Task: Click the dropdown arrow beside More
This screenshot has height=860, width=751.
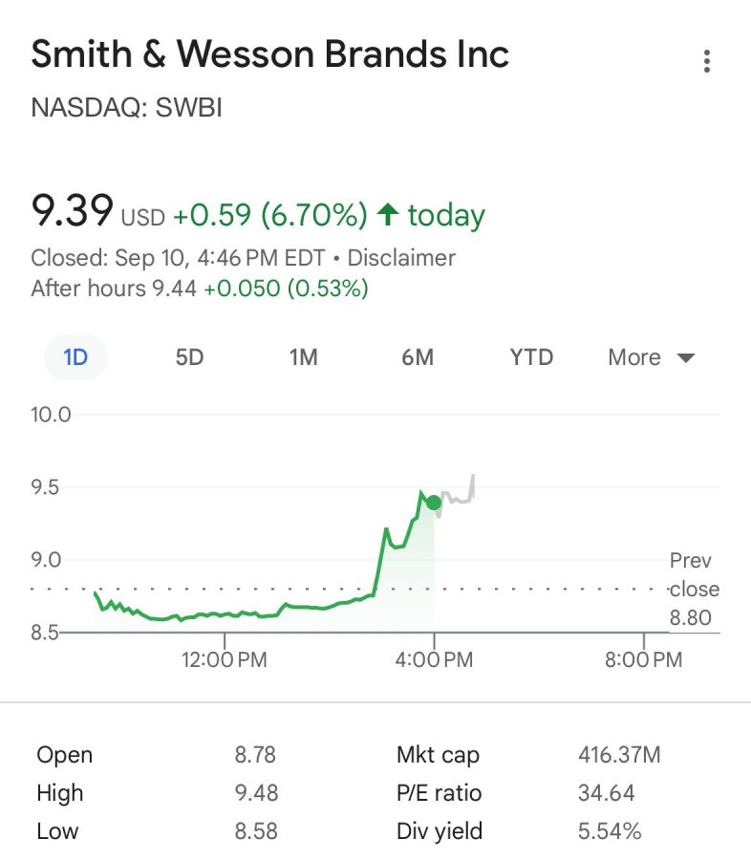Action: [686, 358]
